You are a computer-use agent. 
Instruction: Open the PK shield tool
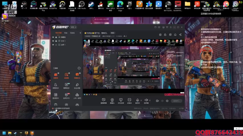click(x=66, y=96)
